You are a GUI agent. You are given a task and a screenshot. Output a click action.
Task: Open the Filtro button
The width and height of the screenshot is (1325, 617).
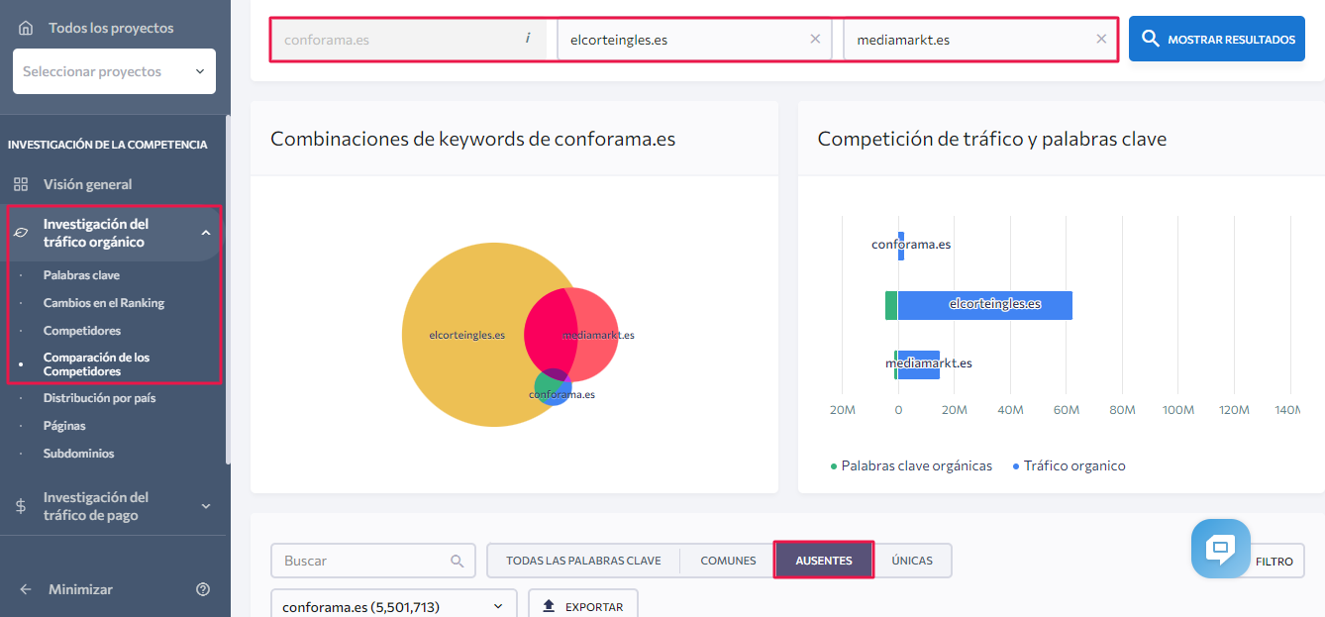click(x=1274, y=561)
